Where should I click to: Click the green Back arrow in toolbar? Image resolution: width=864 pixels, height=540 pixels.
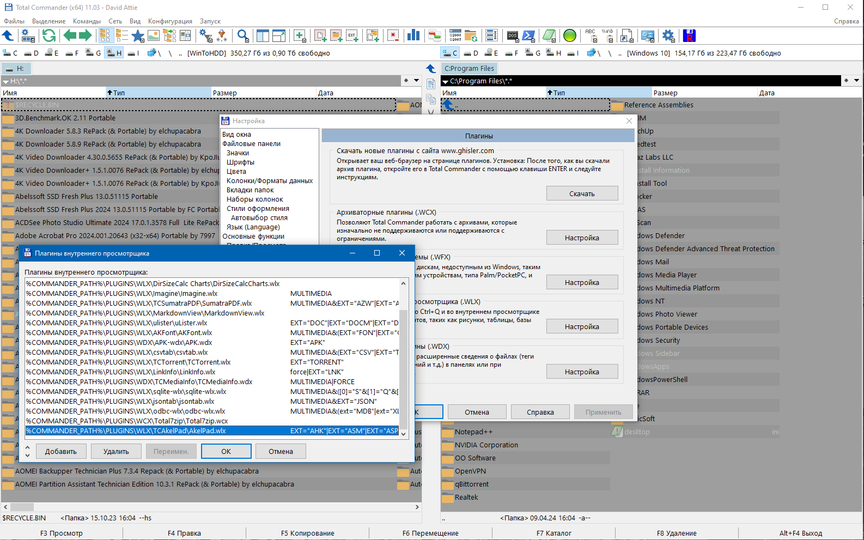click(70, 36)
